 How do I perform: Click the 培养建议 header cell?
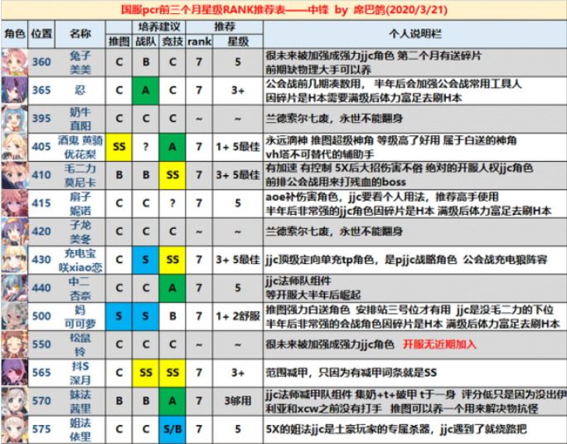pyautogui.click(x=159, y=27)
